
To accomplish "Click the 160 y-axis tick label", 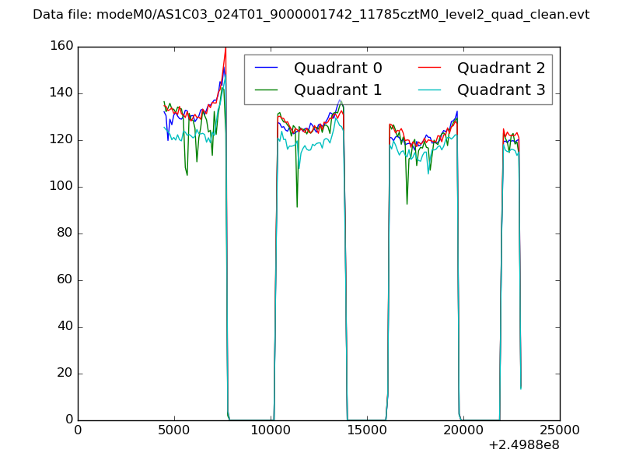I will tap(62, 47).
